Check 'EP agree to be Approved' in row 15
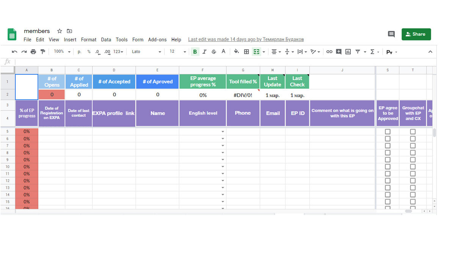This screenshot has height=256, width=455. pos(388,202)
